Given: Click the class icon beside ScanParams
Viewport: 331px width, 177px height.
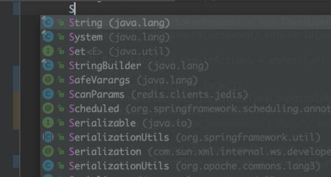Looking at the screenshot, I should [48, 94].
